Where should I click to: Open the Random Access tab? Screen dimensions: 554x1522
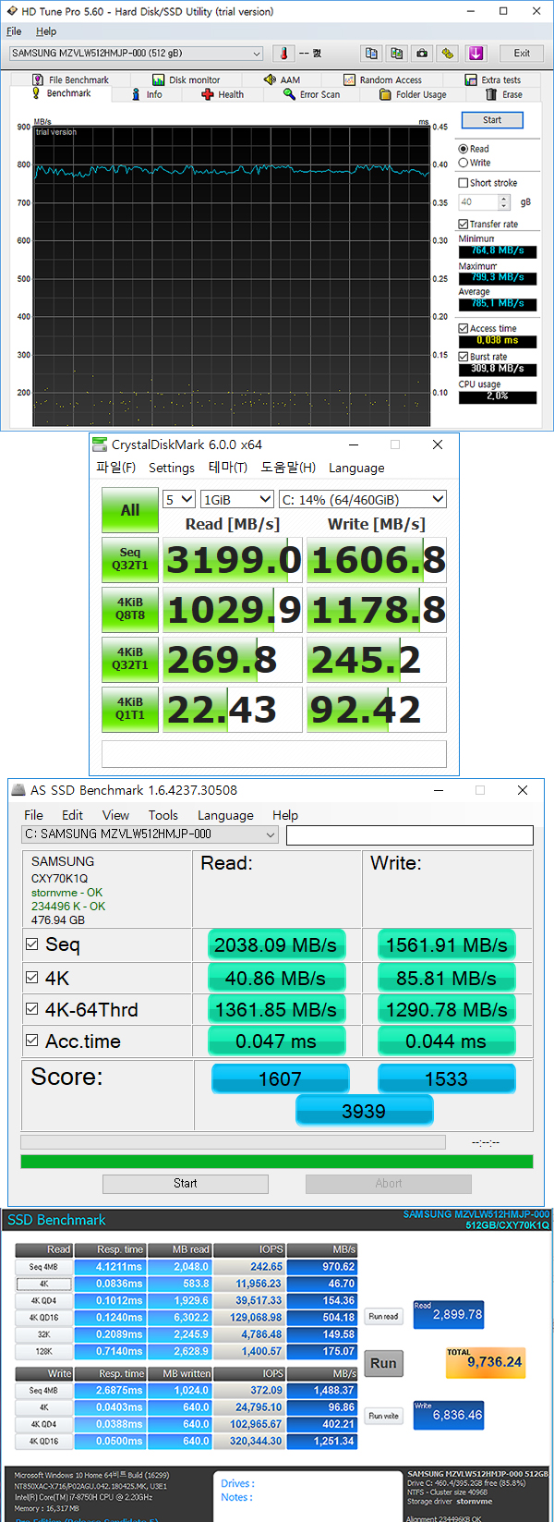coord(382,80)
